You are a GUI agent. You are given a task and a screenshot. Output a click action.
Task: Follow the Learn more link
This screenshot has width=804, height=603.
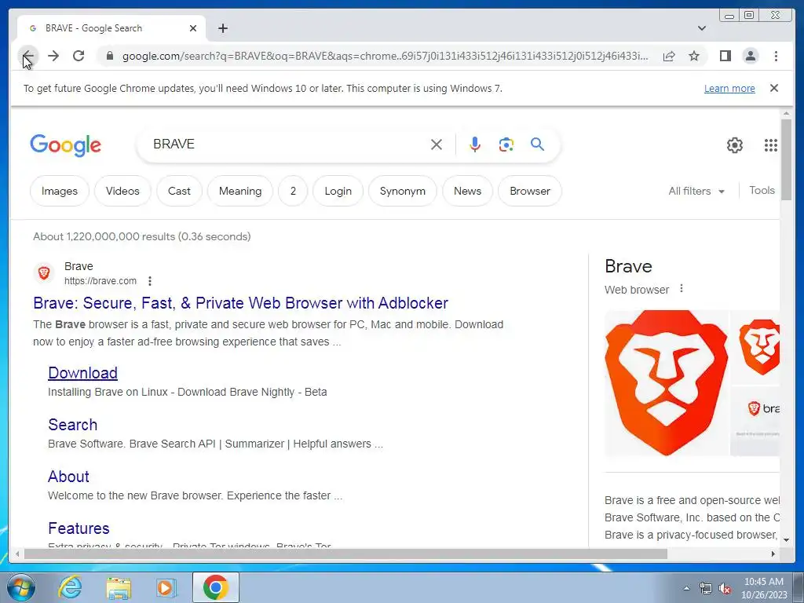(x=729, y=88)
